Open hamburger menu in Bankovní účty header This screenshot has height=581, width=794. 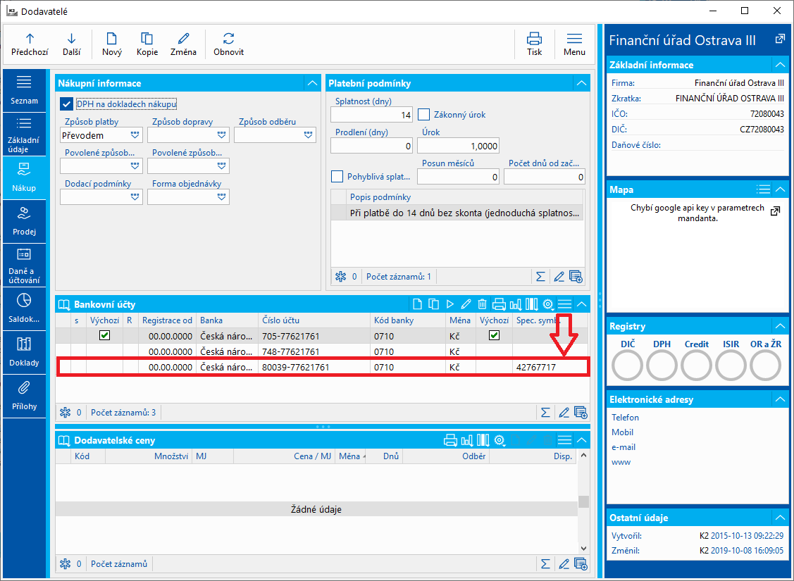pyautogui.click(x=564, y=304)
